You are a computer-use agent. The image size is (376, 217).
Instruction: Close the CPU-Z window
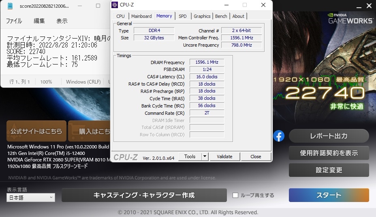pyautogui.click(x=263, y=5)
